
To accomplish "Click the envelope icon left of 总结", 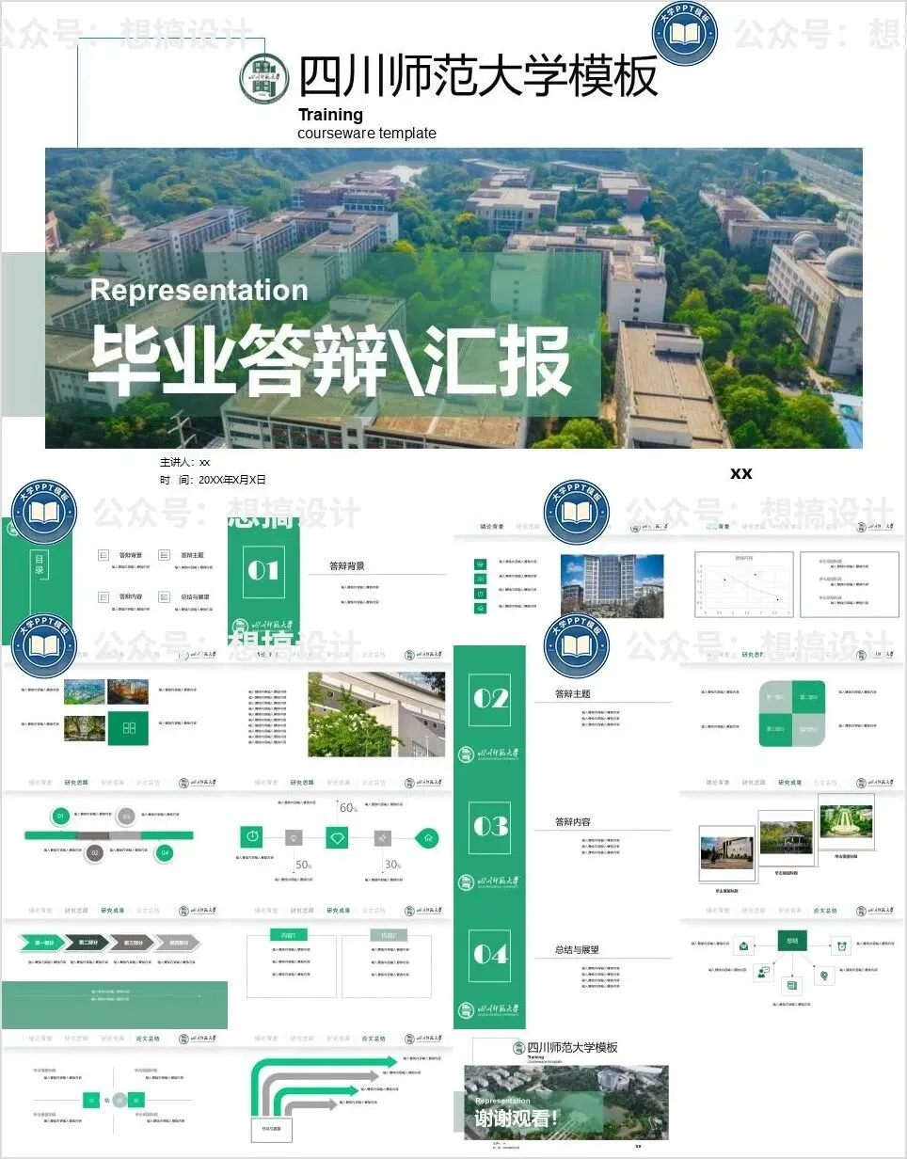I will click(x=744, y=945).
